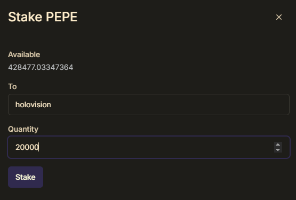Click blank space inside the To field
This screenshot has height=200, width=296.
tap(170, 105)
